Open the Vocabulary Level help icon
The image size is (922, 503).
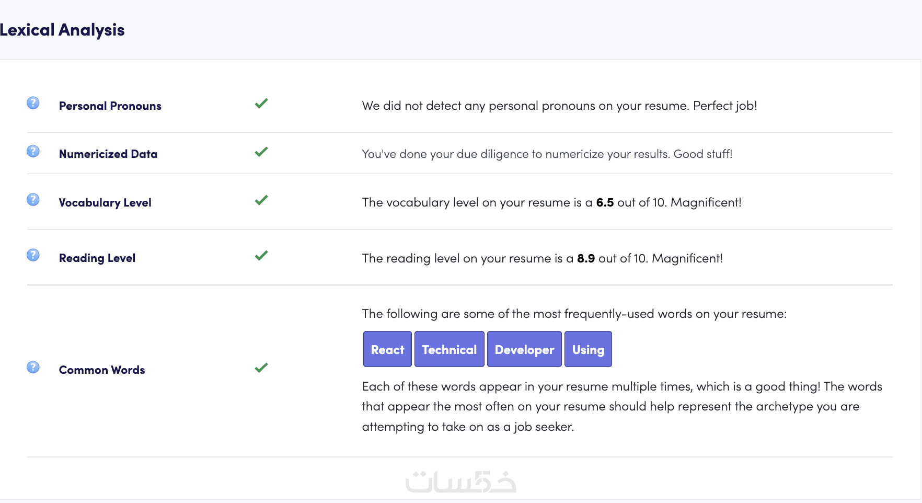tap(33, 200)
